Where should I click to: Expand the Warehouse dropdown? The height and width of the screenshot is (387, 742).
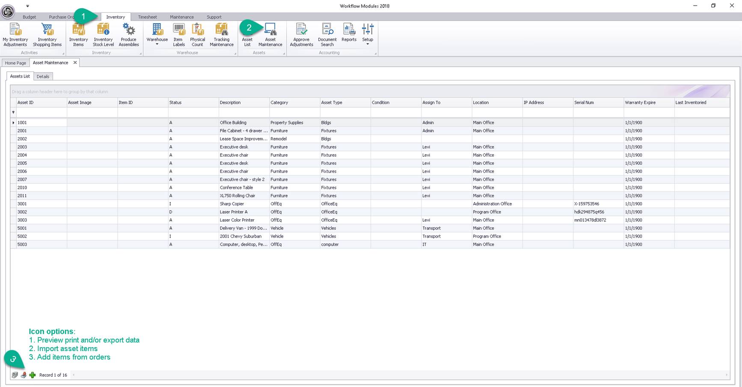pos(157,44)
